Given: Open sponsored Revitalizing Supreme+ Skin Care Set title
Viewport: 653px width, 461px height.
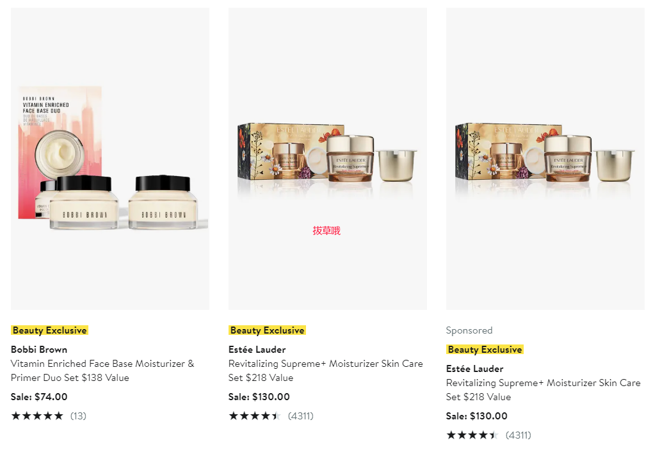Looking at the screenshot, I should coord(544,390).
